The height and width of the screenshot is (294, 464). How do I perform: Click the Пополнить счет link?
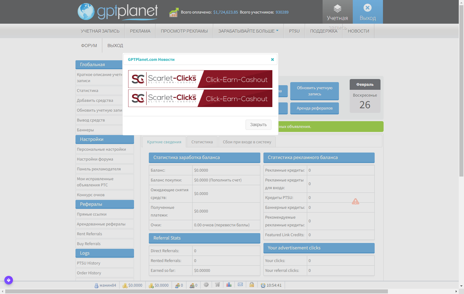[225, 180]
